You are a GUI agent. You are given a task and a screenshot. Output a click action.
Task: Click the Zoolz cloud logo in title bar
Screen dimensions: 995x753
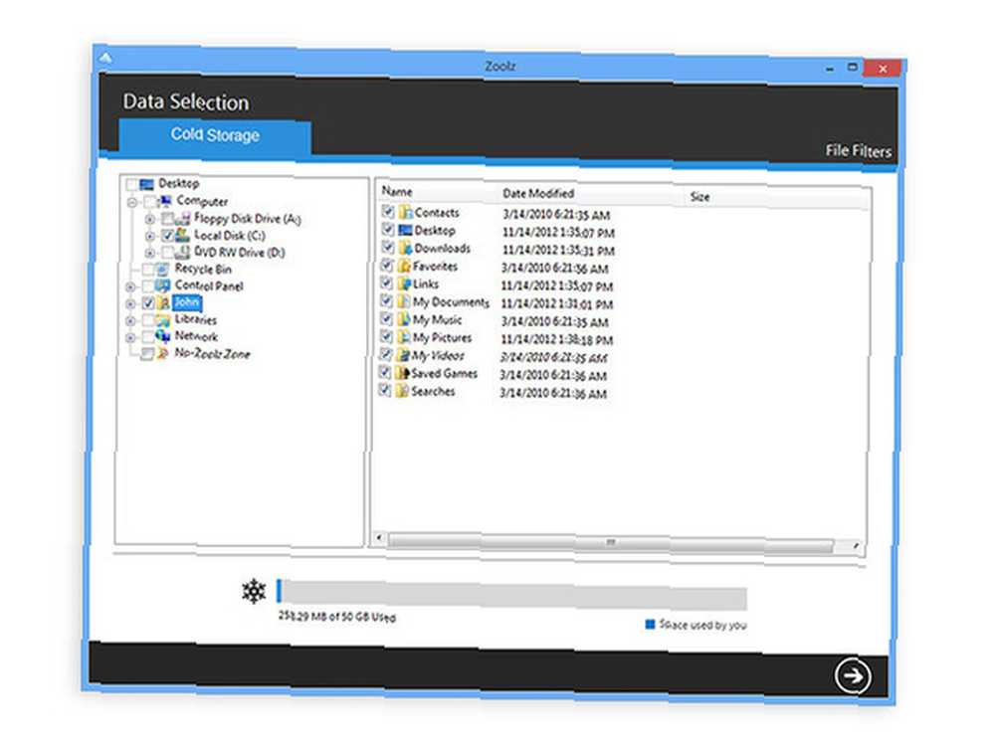coord(106,59)
